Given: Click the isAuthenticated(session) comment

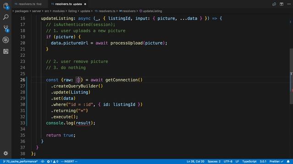Looking at the screenshot, I should click(81, 25).
